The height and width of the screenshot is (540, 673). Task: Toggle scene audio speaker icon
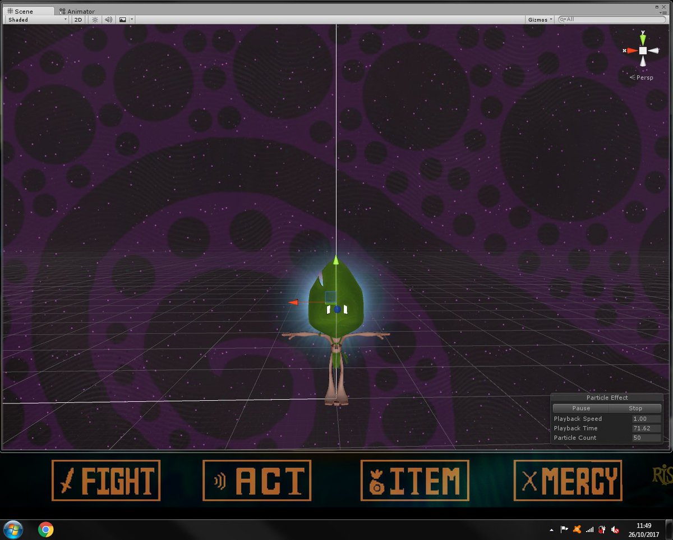point(108,20)
